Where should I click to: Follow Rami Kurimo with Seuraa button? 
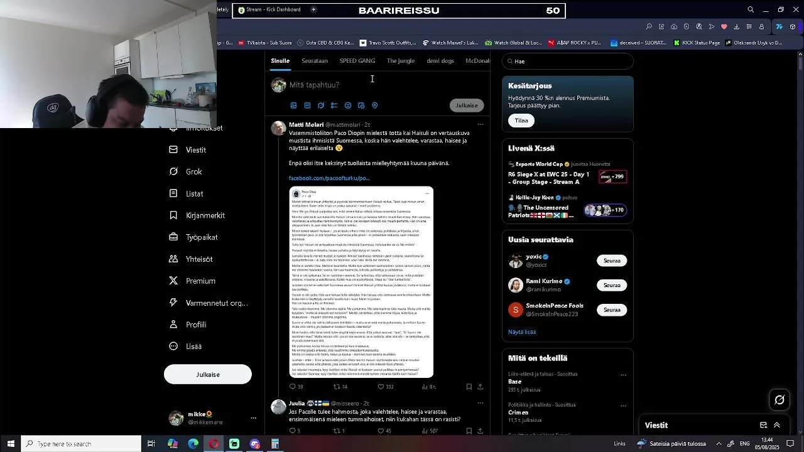(x=612, y=285)
